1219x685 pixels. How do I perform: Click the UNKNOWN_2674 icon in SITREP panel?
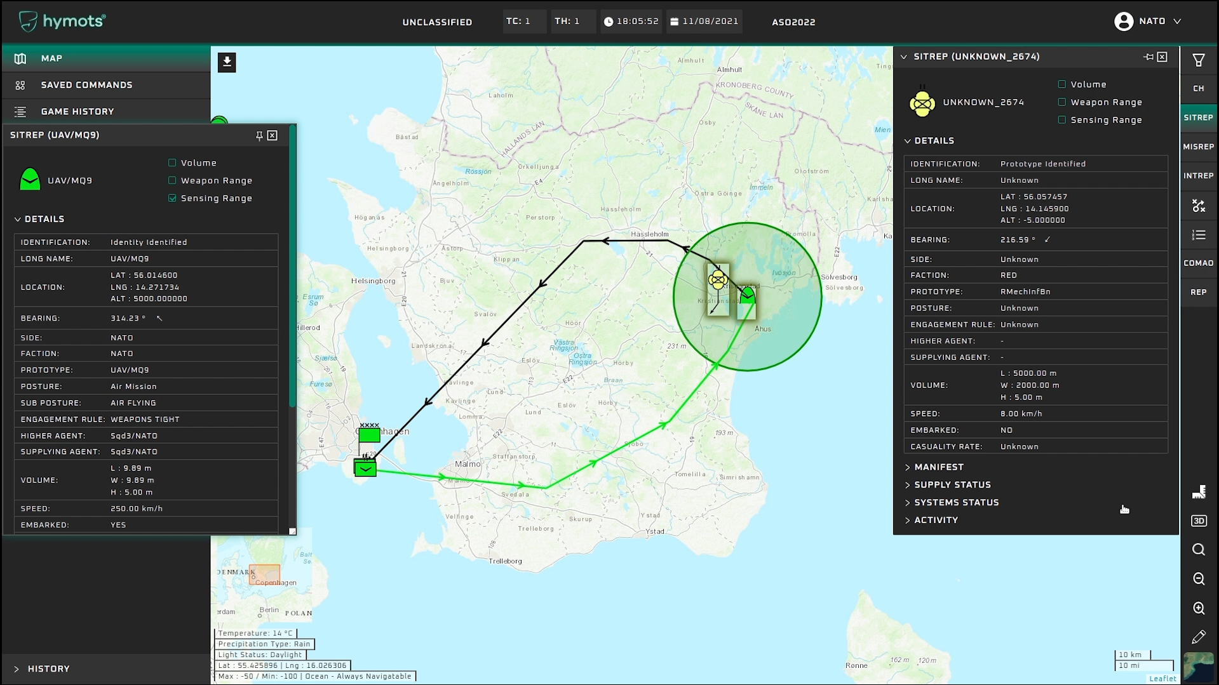(922, 102)
